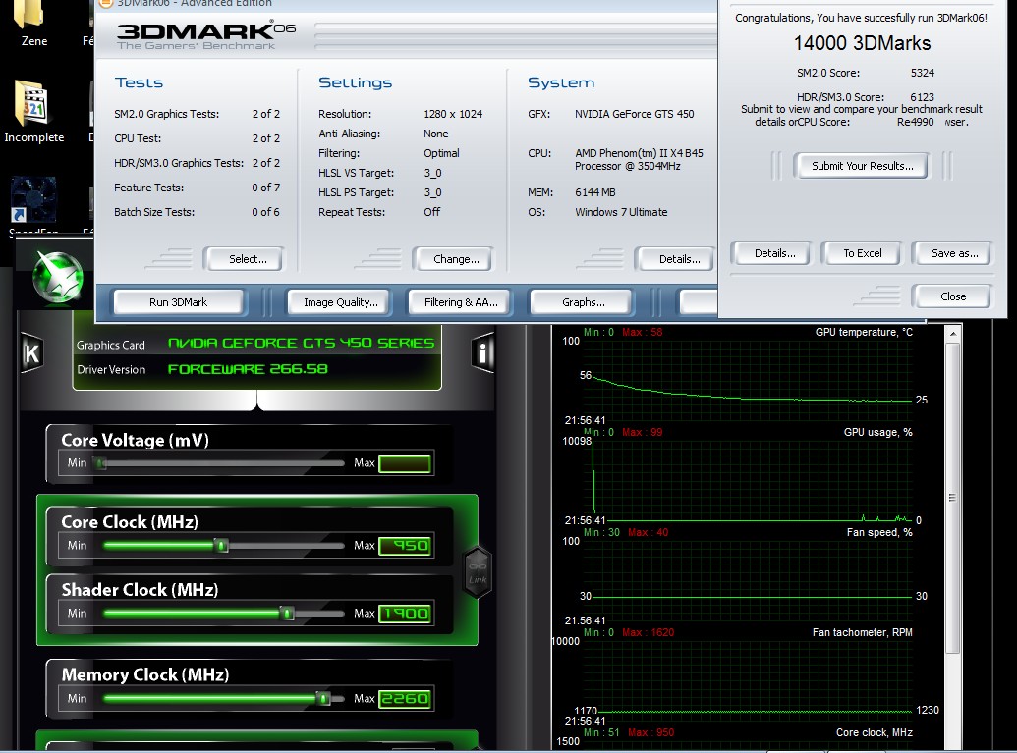
Task: Click HDR/SM3.0 Score value '6123'
Action: pos(922,97)
